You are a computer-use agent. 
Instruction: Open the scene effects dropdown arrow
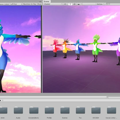[82, 4]
